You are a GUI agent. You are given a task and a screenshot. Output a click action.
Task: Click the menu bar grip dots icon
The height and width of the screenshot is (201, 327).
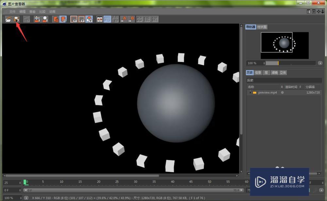click(6, 11)
